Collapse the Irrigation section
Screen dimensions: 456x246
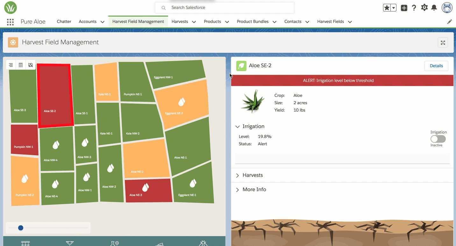pyautogui.click(x=238, y=127)
